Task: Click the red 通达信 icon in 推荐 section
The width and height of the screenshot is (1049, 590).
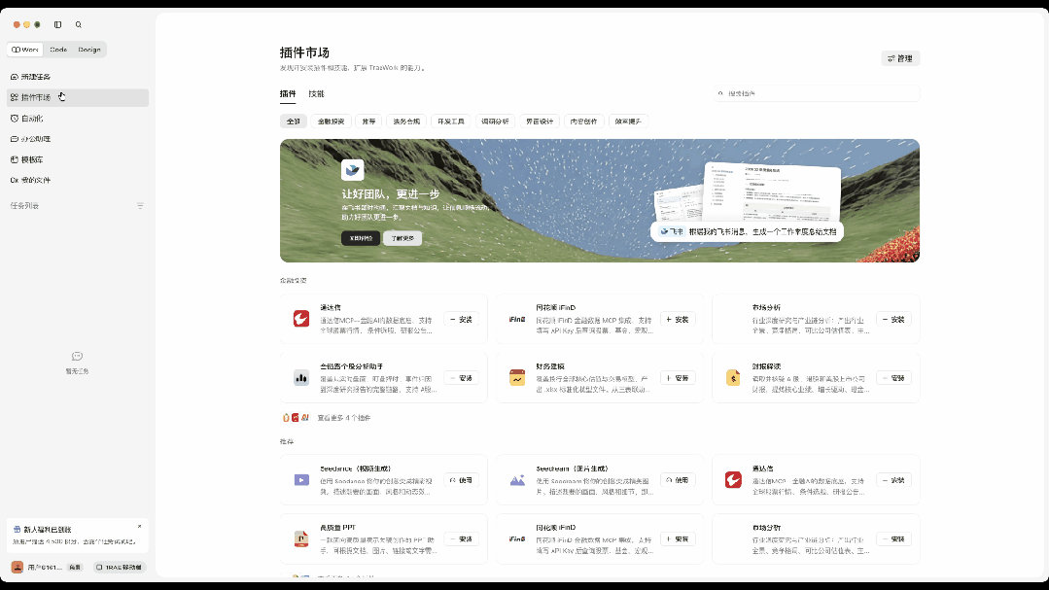Action: [x=733, y=480]
